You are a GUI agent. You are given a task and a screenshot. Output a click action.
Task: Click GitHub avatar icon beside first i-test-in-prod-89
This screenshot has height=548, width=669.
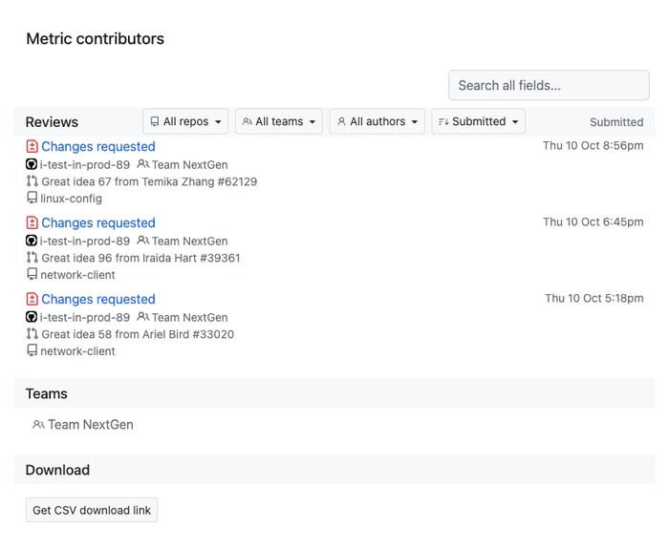(32, 164)
